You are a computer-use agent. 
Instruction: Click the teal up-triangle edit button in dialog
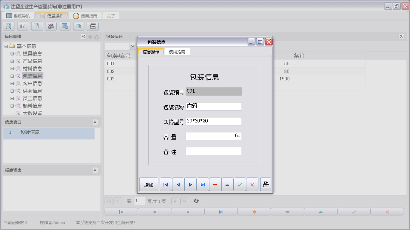(227, 185)
